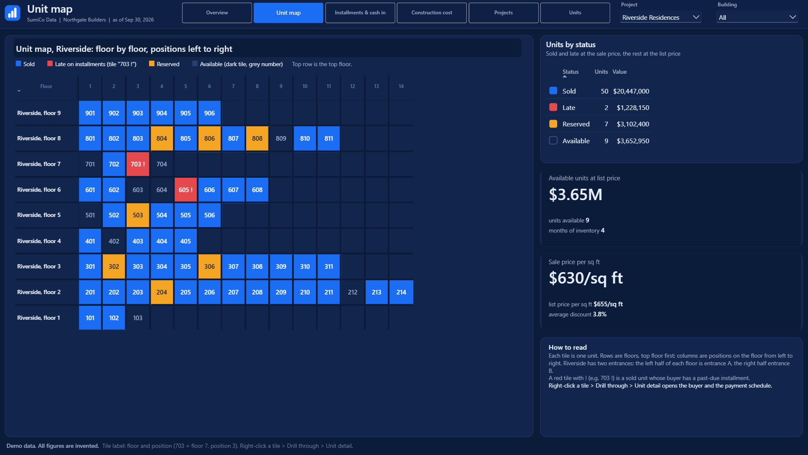
Task: Open the Building dropdown set to All
Action: point(757,17)
